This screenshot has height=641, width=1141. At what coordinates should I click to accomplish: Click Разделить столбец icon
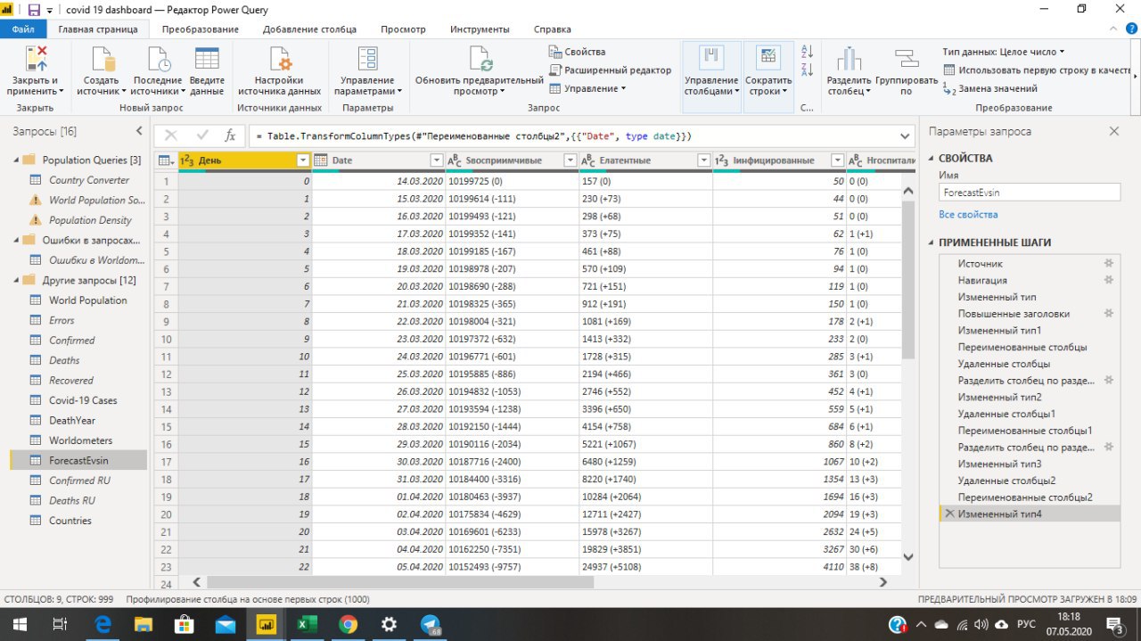[x=849, y=59]
